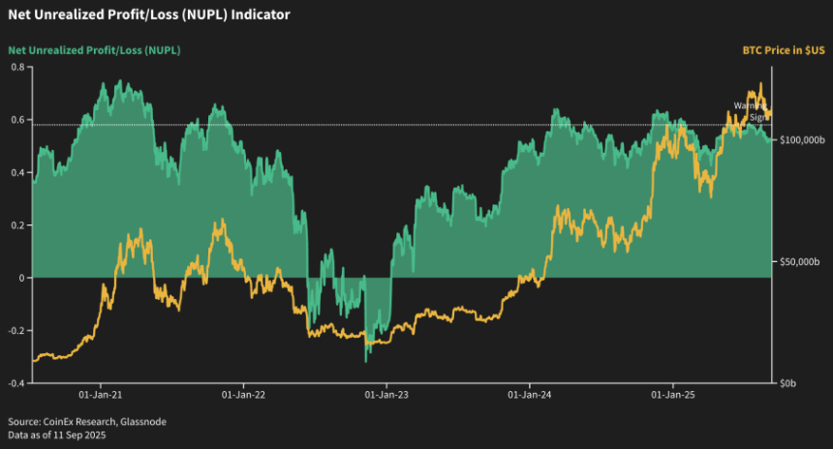The width and height of the screenshot is (833, 449).
Task: Select the green NUPL legend label
Action: pos(94,49)
